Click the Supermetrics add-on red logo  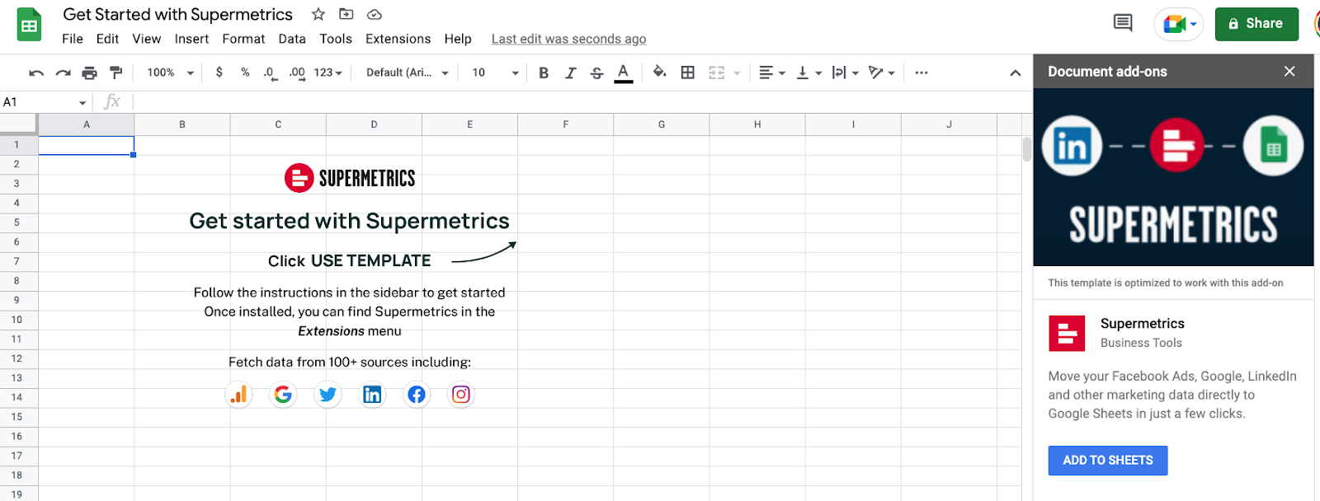1067,333
